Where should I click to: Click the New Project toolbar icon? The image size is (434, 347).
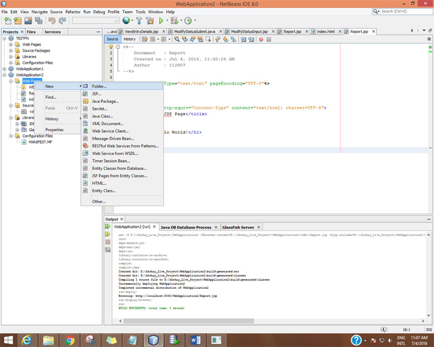(x=18, y=21)
